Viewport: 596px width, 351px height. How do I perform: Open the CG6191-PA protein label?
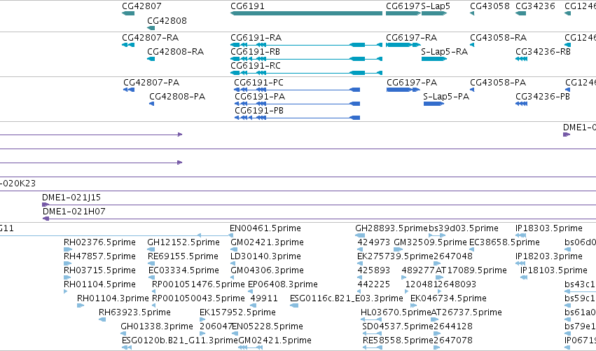point(260,97)
